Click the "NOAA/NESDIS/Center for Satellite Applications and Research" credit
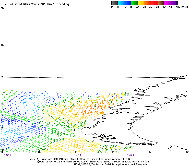 tap(110, 164)
